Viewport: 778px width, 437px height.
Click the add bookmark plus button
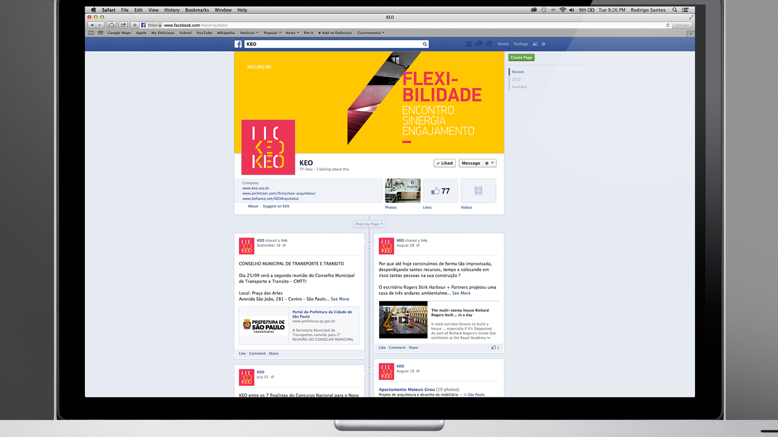pyautogui.click(x=135, y=25)
